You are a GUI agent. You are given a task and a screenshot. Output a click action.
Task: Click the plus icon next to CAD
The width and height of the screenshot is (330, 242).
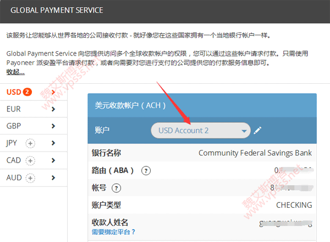pyautogui.click(x=31, y=160)
